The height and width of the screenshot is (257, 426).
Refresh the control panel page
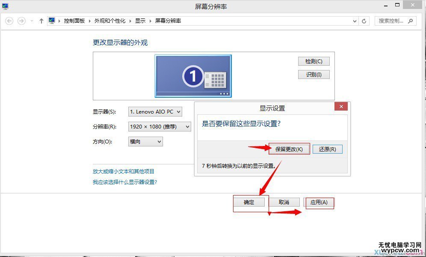[364, 21]
